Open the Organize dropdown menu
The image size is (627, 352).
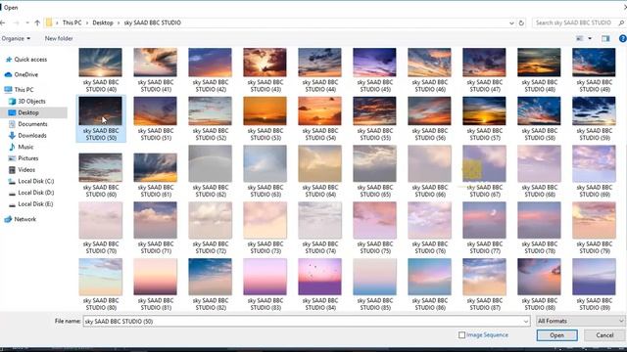point(16,38)
